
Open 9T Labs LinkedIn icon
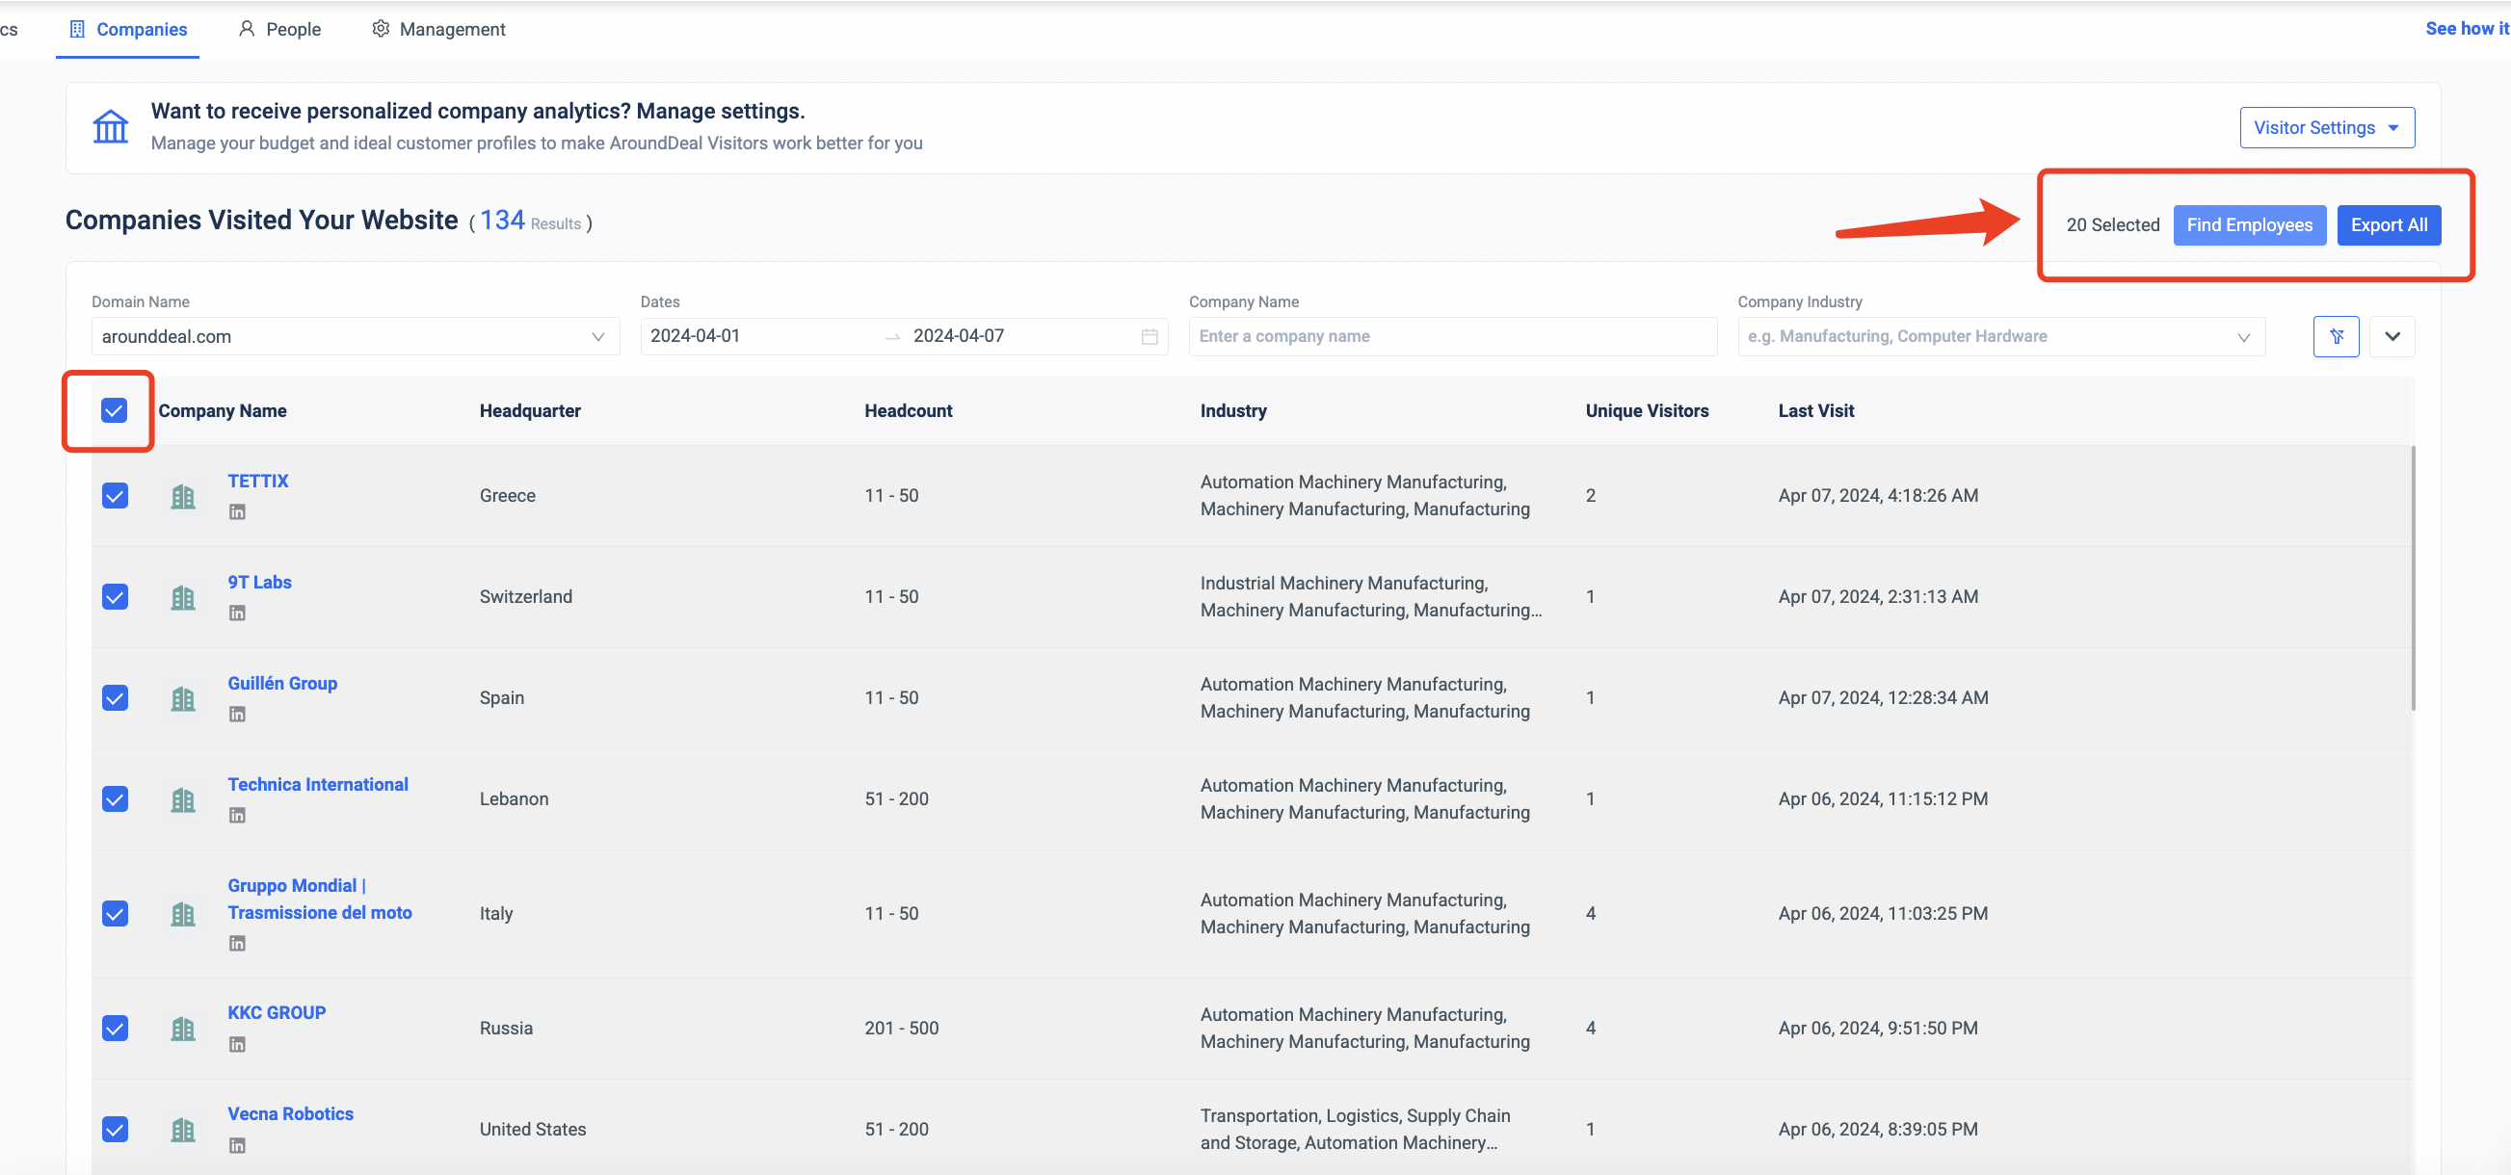coord(237,614)
